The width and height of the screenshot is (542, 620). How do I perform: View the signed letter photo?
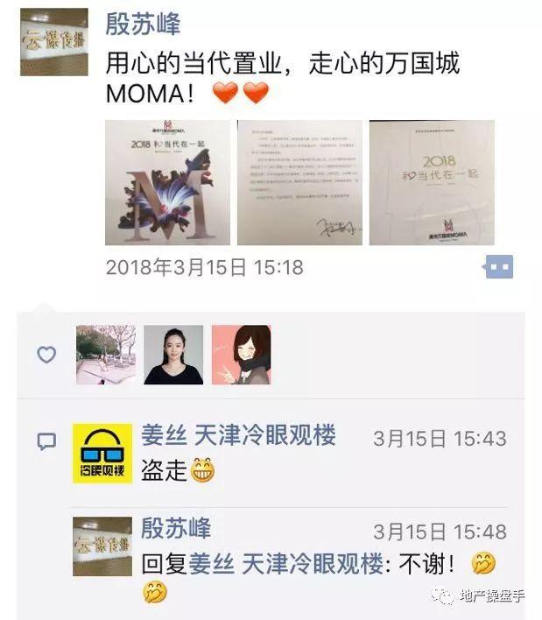tap(299, 183)
